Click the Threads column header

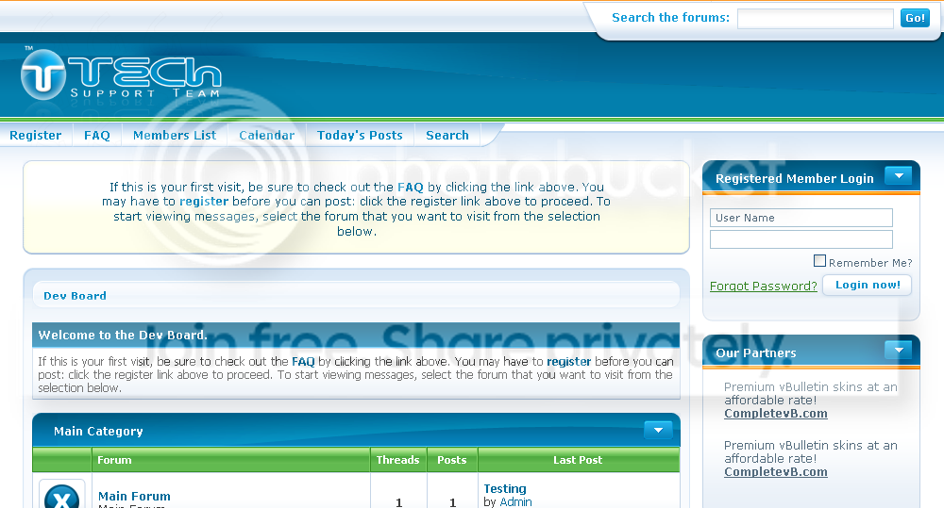(398, 460)
